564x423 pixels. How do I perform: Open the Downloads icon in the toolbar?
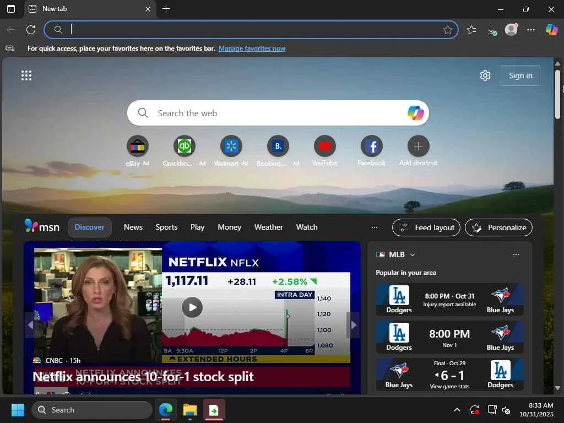pyautogui.click(x=492, y=30)
